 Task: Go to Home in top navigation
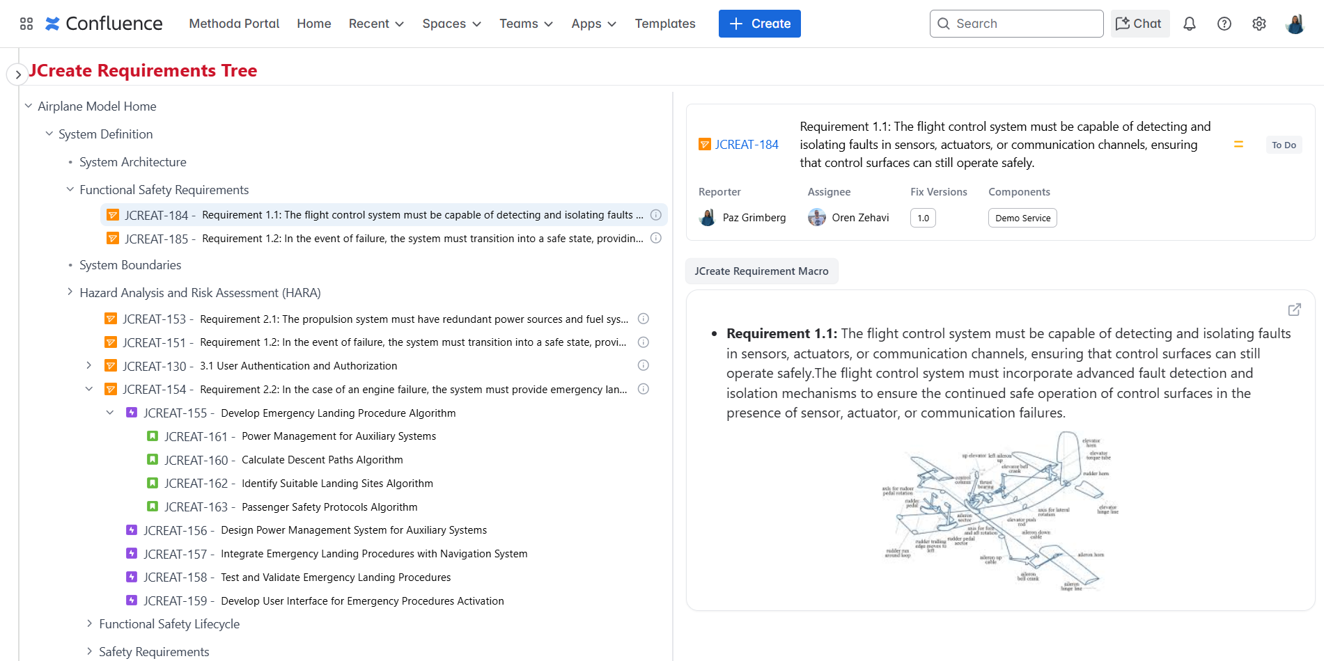coord(314,24)
